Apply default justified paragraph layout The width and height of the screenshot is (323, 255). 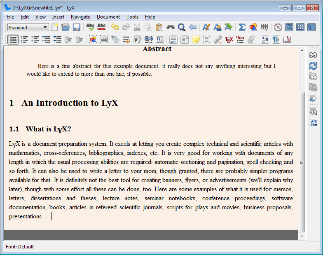point(13,40)
